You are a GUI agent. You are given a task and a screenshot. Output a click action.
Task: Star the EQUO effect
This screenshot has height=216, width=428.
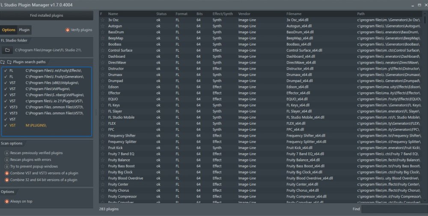coord(103,99)
